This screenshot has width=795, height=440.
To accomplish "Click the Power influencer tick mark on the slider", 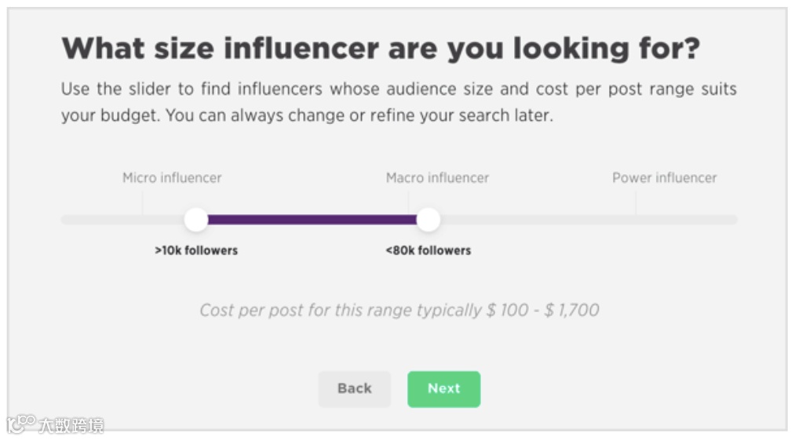I will click(x=636, y=204).
